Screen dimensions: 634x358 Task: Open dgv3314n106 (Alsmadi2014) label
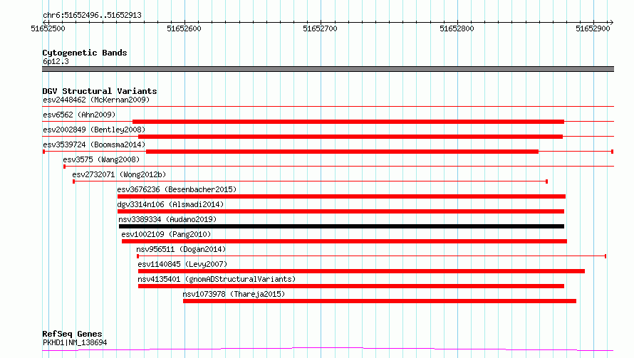[171, 204]
